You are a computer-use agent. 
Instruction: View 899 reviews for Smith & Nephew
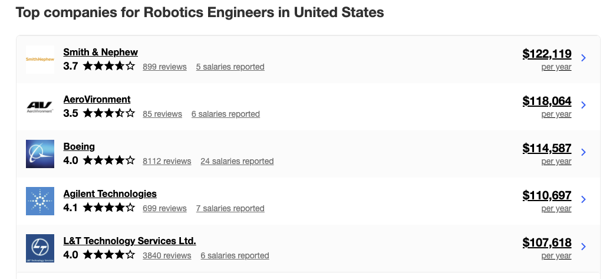(x=164, y=67)
